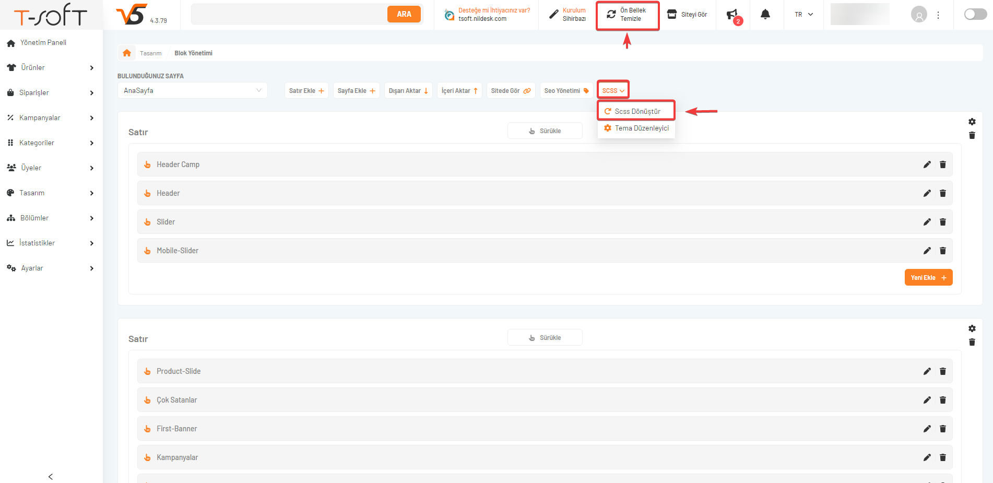Delete the Header block
Screen dimensions: 993x483
(943, 193)
